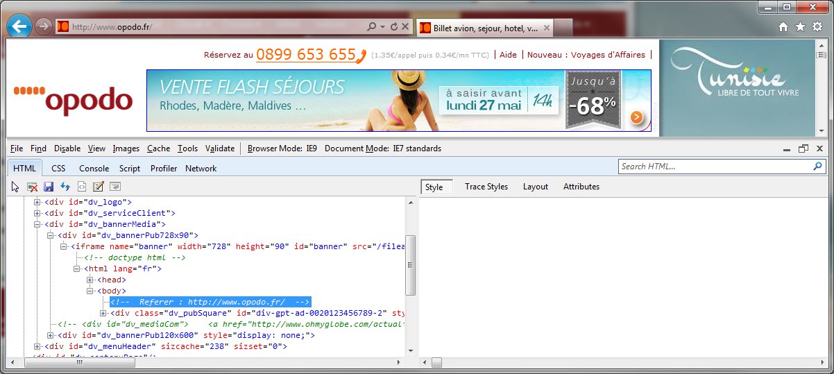Open Document Mode: IE7 standards menu
The width and height of the screenshot is (834, 374).
point(383,148)
